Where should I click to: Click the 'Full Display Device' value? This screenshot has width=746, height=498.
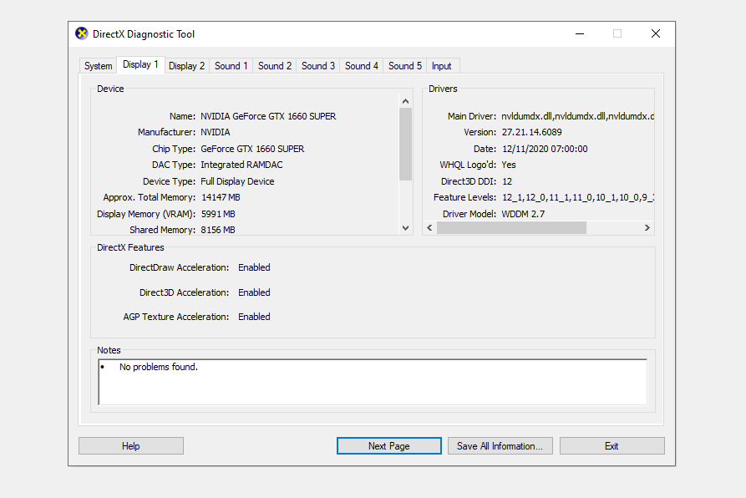click(237, 181)
